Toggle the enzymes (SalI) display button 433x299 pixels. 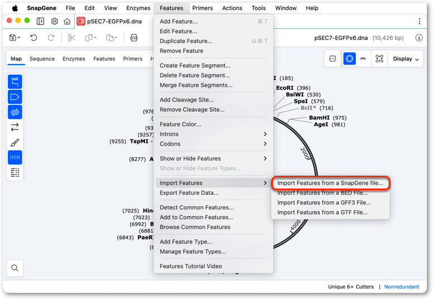(15, 81)
